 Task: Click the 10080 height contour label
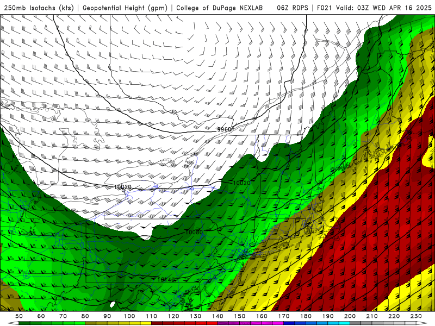click(194, 233)
